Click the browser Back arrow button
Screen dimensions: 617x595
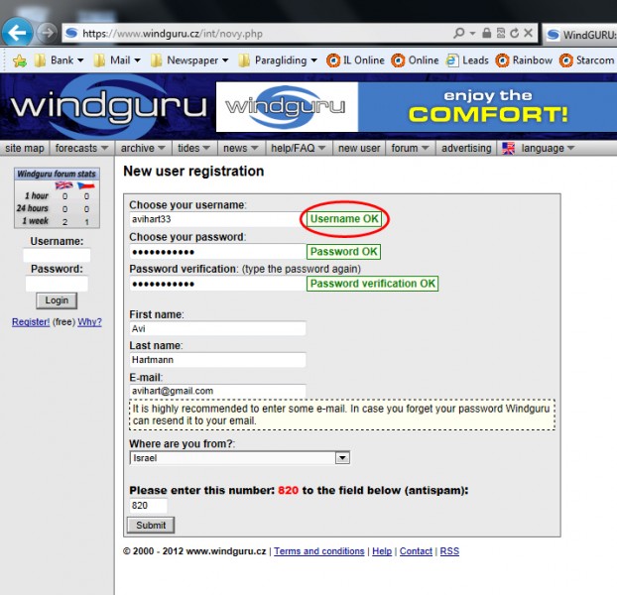17,33
